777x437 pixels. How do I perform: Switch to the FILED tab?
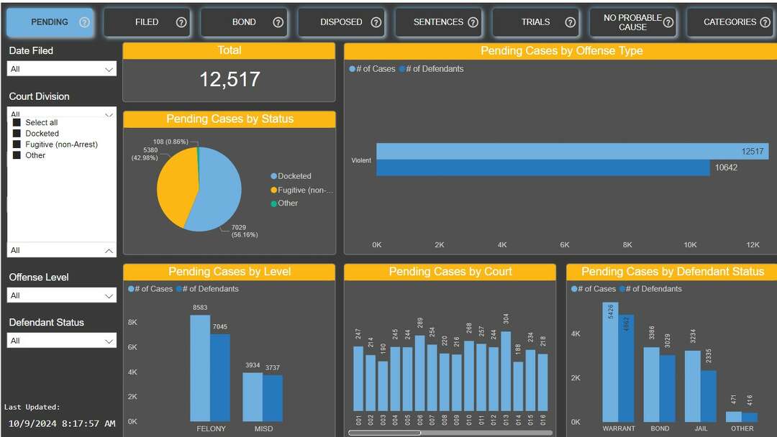(147, 22)
